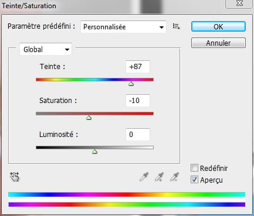254x216 pixels.
Task: Close the Teinte/Saturation dialog
Action: [x=239, y=4]
